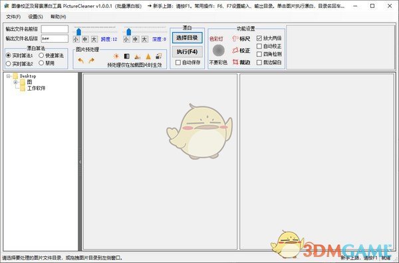
Task: Click the Desktop folder icon in tree
Action: click(16, 76)
